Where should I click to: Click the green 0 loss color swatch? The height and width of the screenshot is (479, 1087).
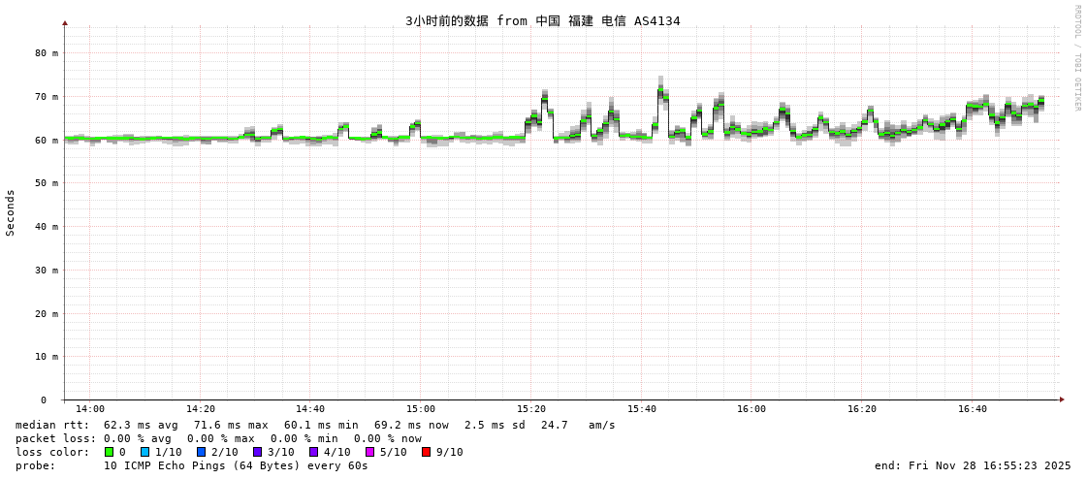pos(110,452)
